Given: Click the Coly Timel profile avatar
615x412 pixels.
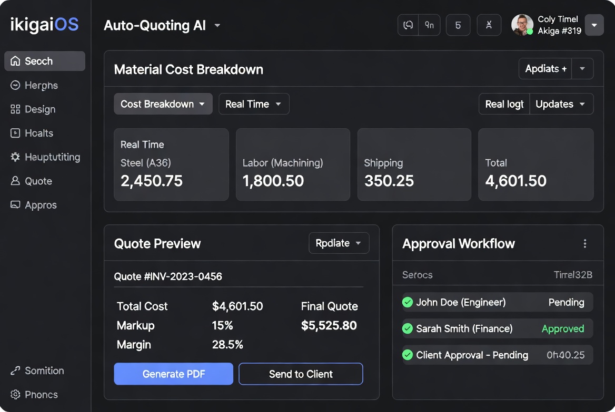Looking at the screenshot, I should click(522, 25).
